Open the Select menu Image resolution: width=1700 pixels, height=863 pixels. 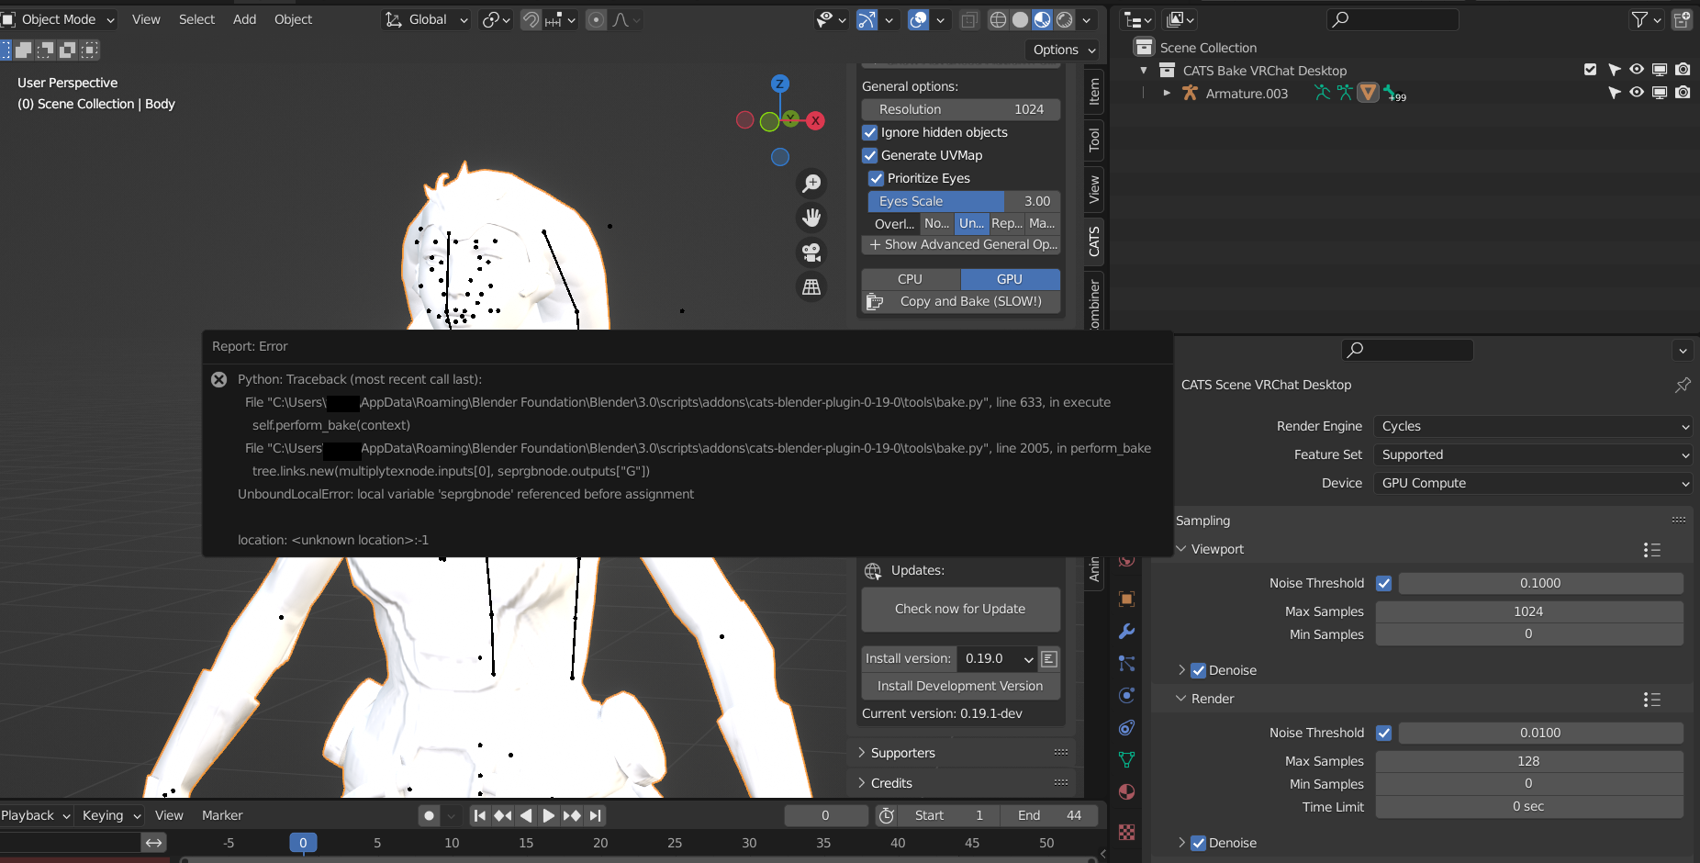(x=196, y=19)
